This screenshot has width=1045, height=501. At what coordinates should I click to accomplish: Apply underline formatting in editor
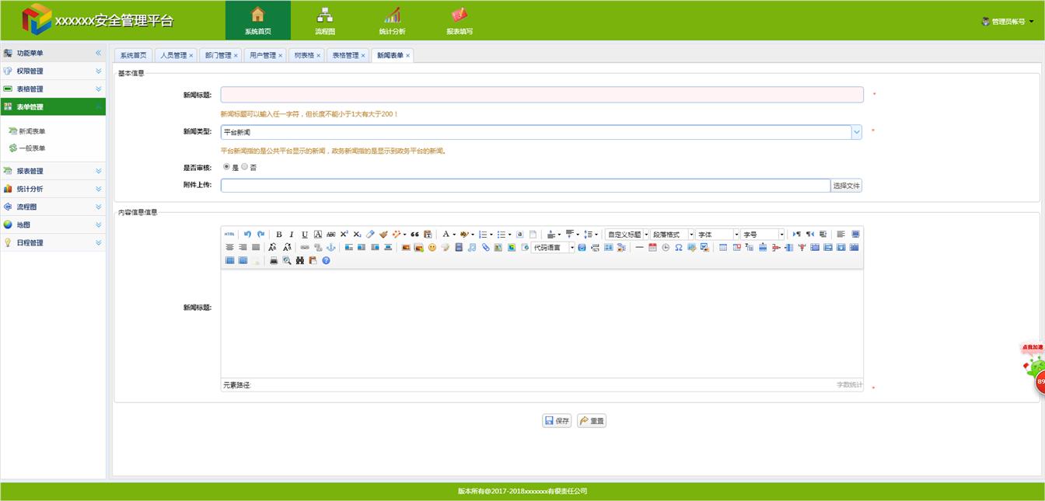(x=305, y=235)
